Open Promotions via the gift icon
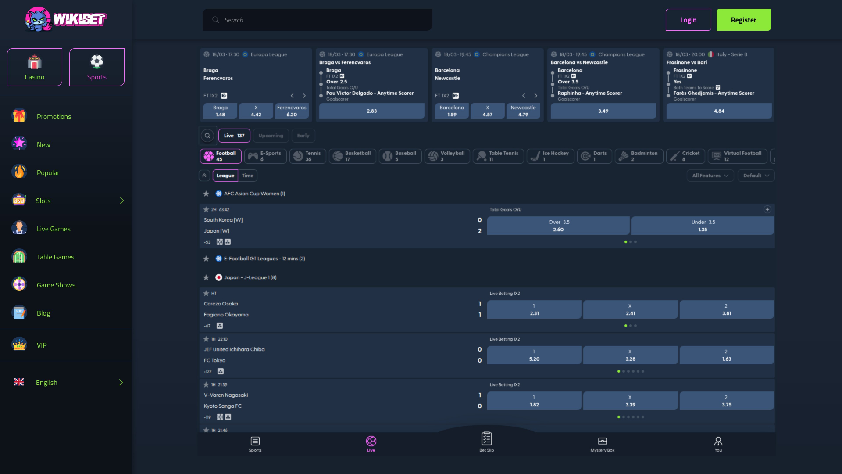The height and width of the screenshot is (474, 842). pyautogui.click(x=19, y=115)
